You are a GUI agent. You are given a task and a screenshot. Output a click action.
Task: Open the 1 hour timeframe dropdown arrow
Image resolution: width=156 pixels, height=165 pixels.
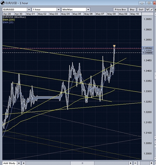(58, 10)
